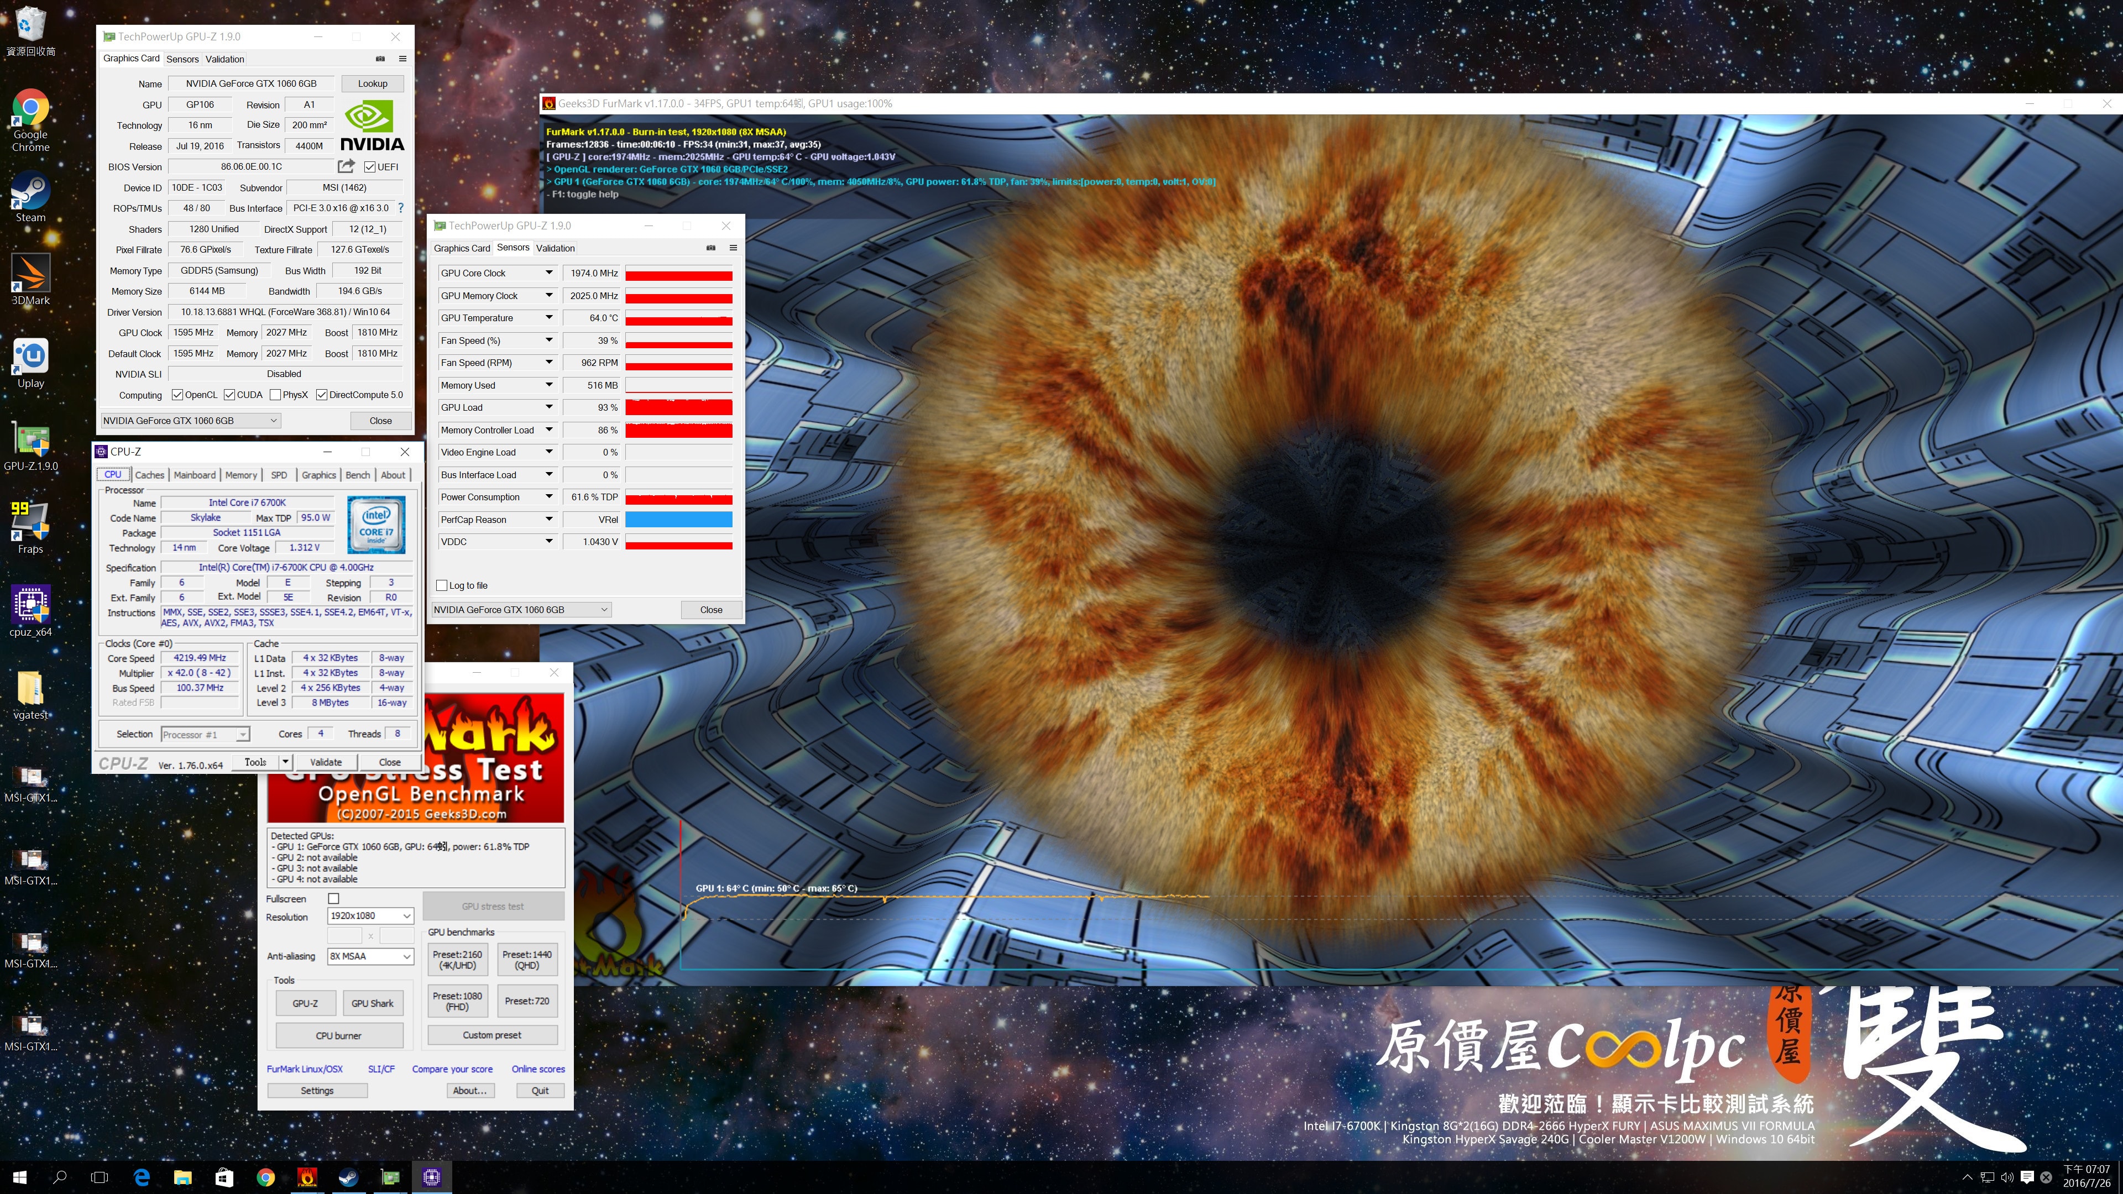
Task: Click the screenshot camera icon in GPU-Z Graphics Card window
Action: (x=380, y=59)
